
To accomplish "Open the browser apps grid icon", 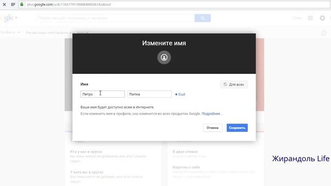I will [x=13, y=4].
